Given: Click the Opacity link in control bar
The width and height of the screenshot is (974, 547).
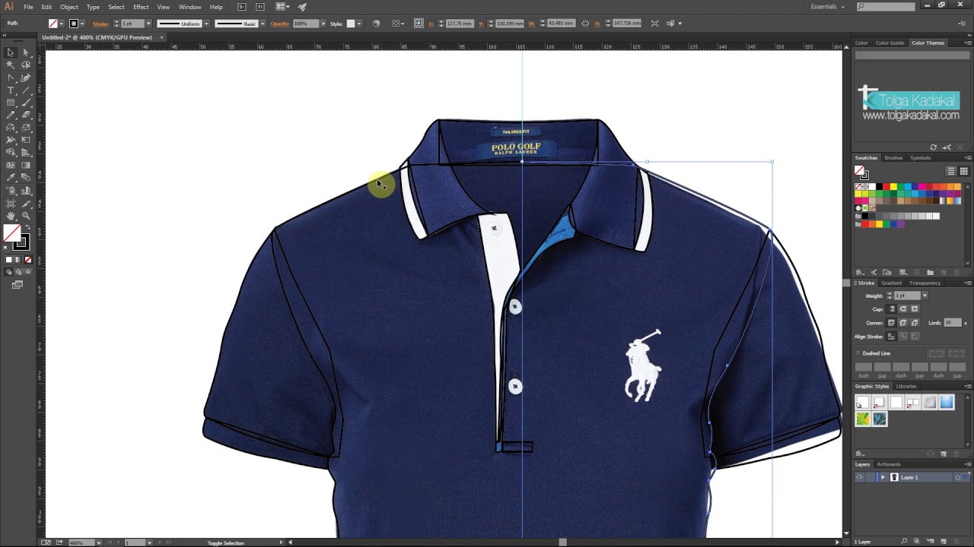Looking at the screenshot, I should coord(280,24).
